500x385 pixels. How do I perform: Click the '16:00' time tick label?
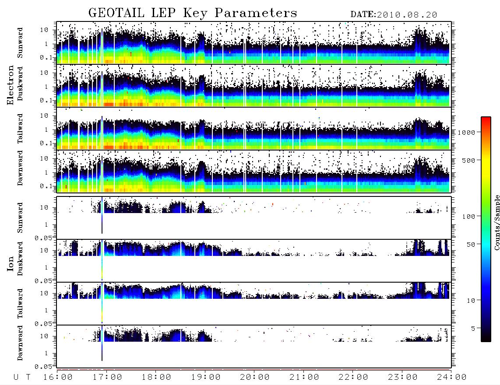pos(58,378)
